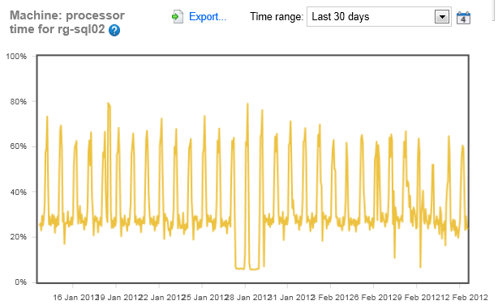This screenshot has width=498, height=305.
Task: Click the 40% y-axis label
Action: 18,192
